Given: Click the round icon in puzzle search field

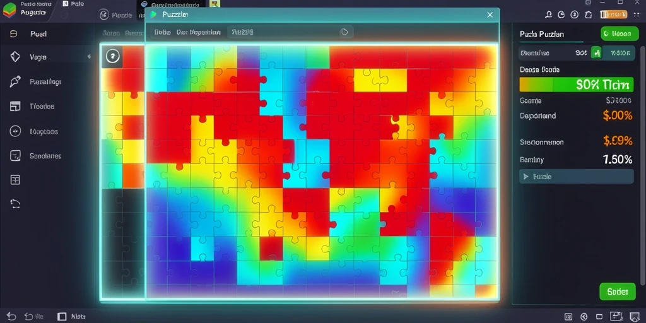Looking at the screenshot, I should 344,32.
